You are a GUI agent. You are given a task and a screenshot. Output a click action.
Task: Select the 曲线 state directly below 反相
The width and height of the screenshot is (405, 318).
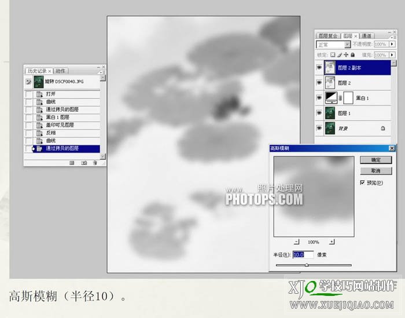click(66, 141)
